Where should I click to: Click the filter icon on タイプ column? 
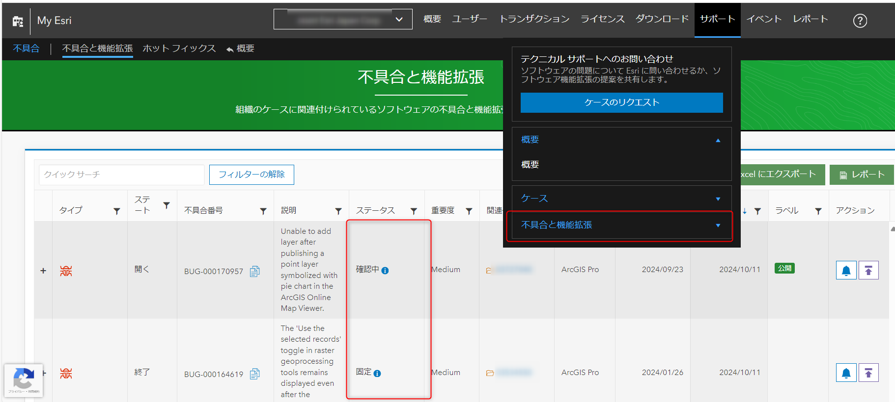tap(117, 211)
